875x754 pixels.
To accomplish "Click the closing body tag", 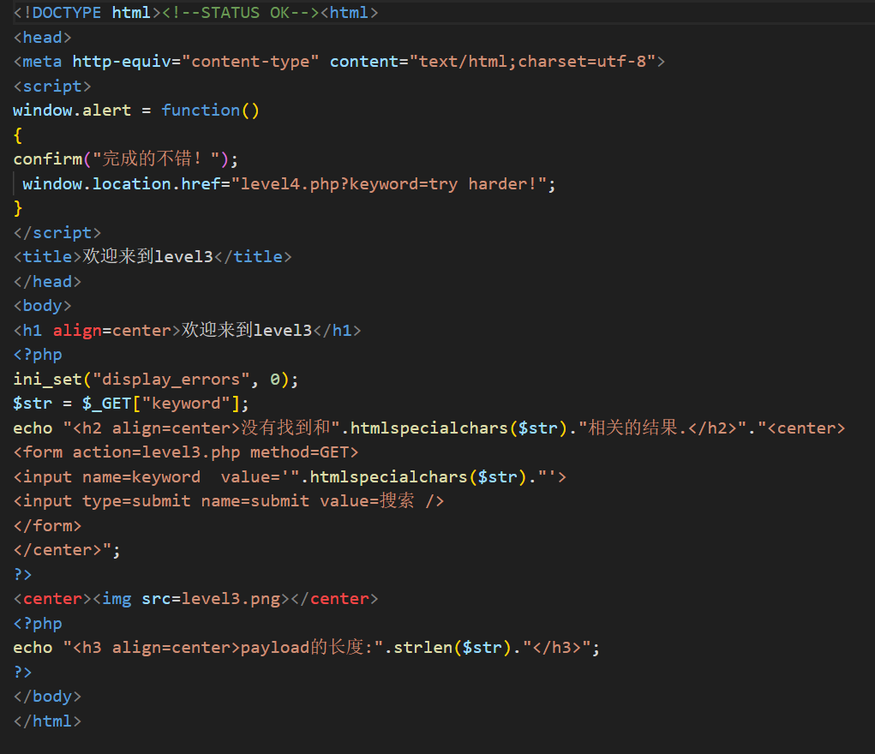I will pos(47,697).
